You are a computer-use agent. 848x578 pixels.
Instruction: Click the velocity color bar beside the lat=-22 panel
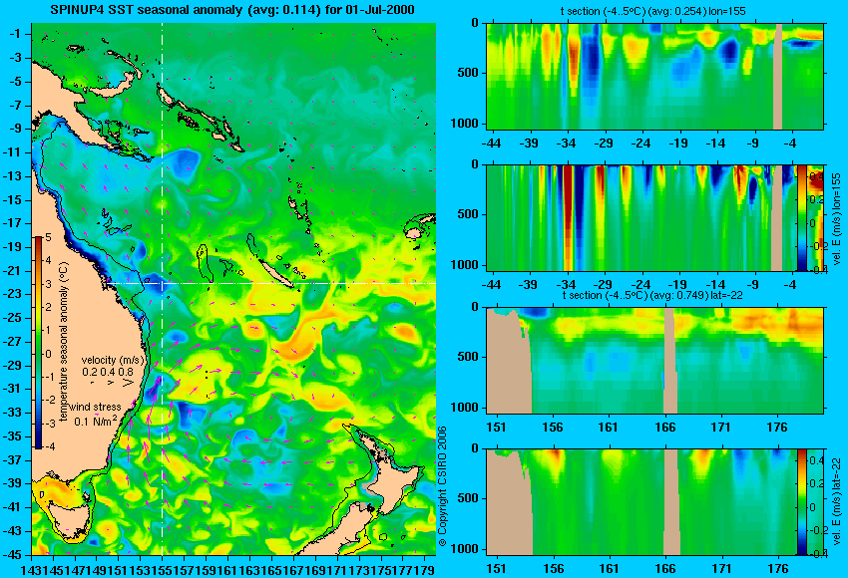pos(801,502)
